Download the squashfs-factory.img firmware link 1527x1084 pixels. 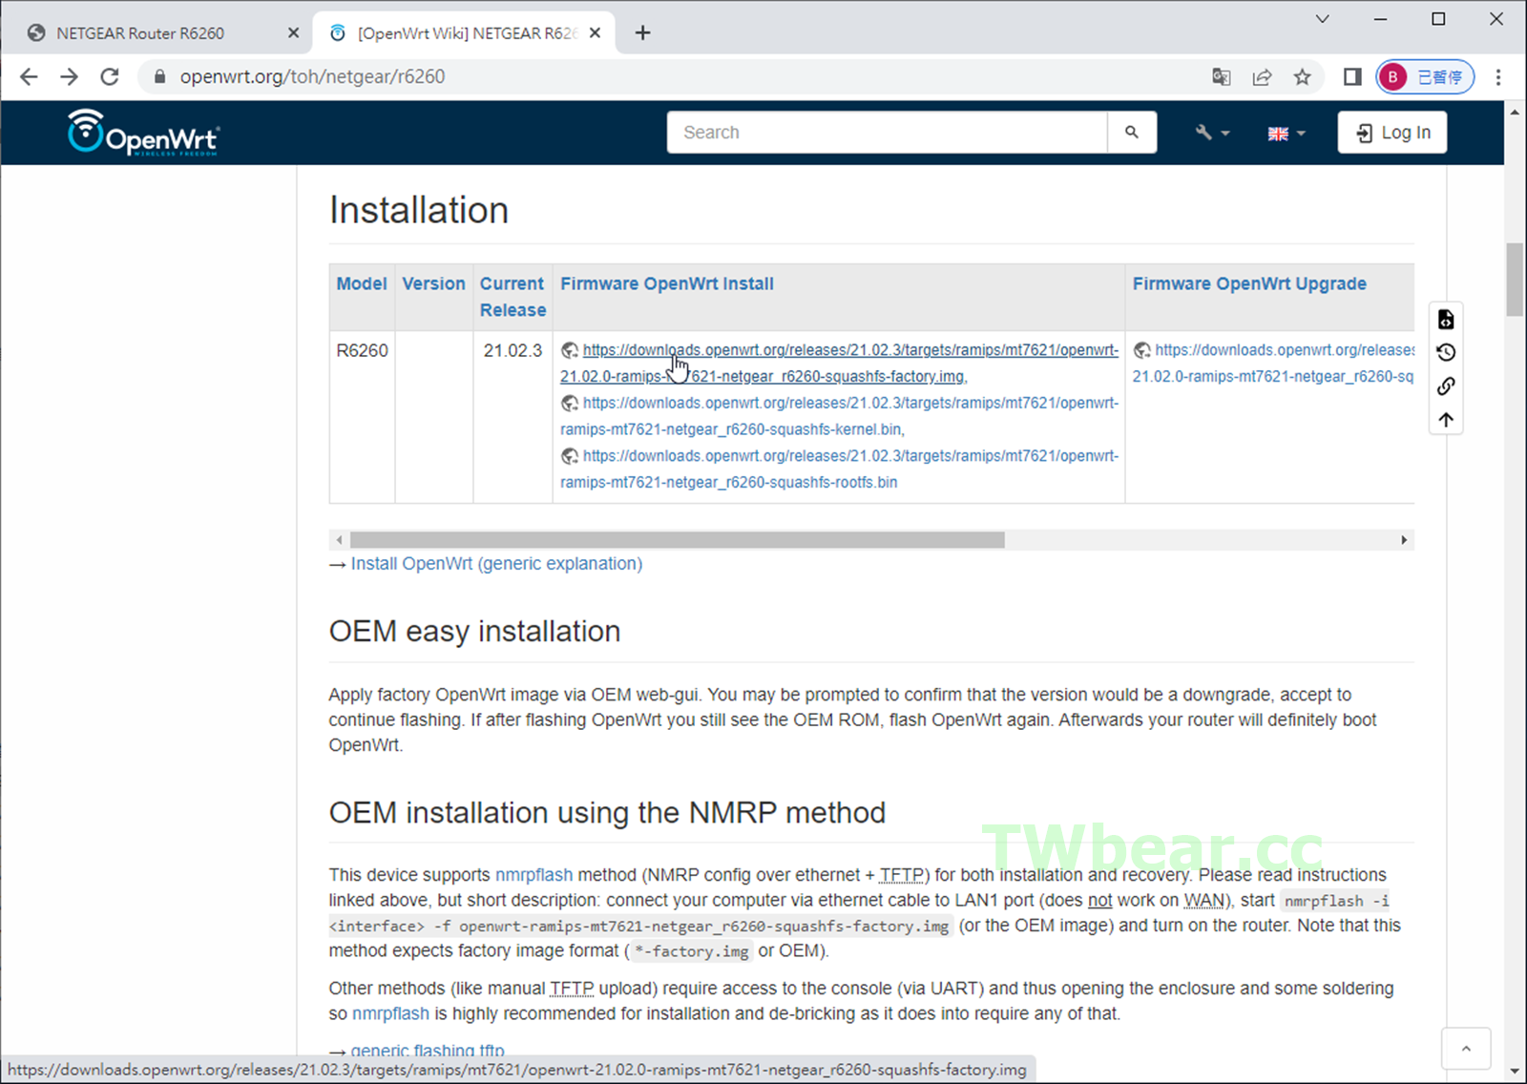(x=840, y=364)
